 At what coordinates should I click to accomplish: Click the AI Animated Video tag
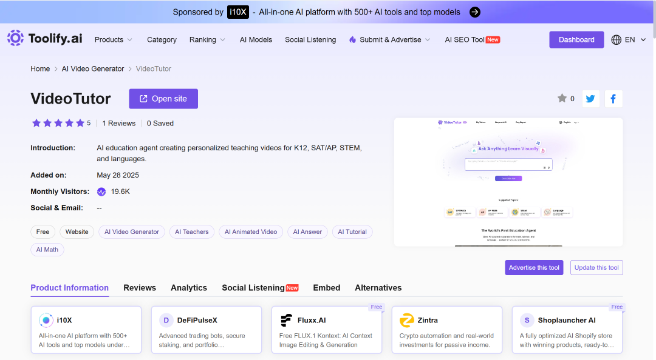point(251,232)
